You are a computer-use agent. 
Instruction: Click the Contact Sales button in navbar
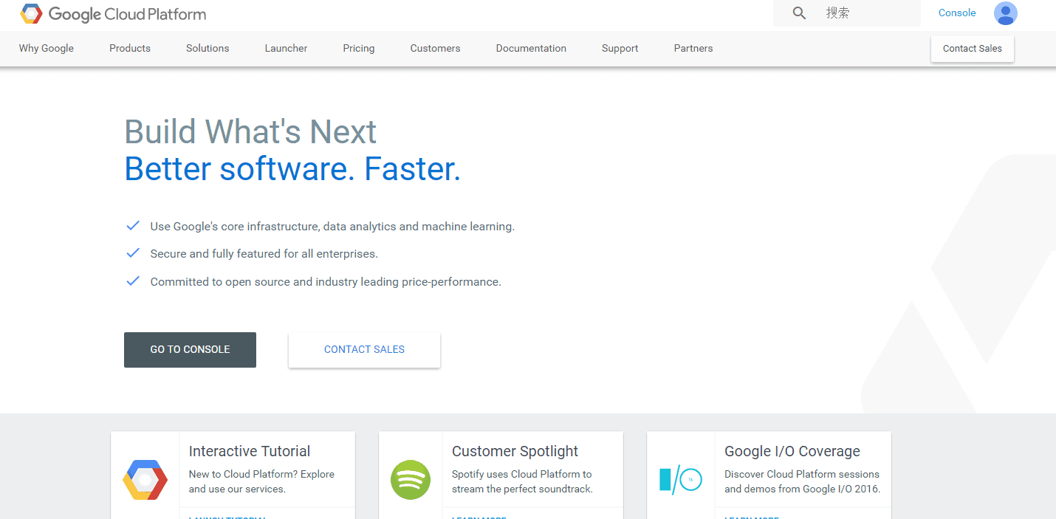[973, 49]
